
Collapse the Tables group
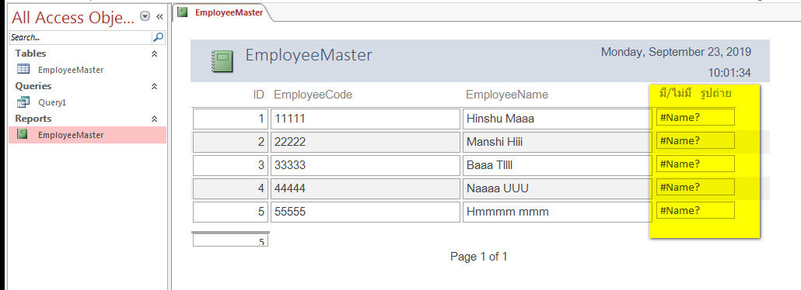154,54
